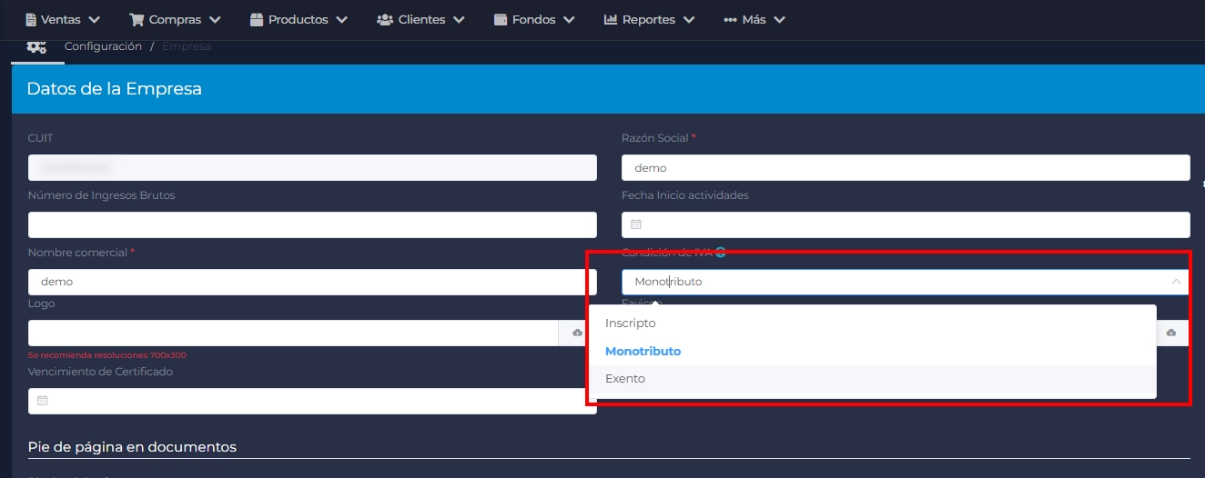Click the Productos box icon
Image resolution: width=1205 pixels, height=478 pixels.
click(257, 19)
